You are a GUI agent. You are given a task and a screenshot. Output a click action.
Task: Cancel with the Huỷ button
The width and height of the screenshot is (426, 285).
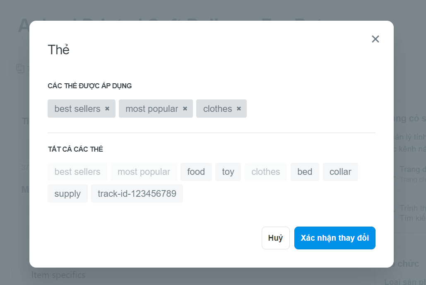(x=275, y=238)
